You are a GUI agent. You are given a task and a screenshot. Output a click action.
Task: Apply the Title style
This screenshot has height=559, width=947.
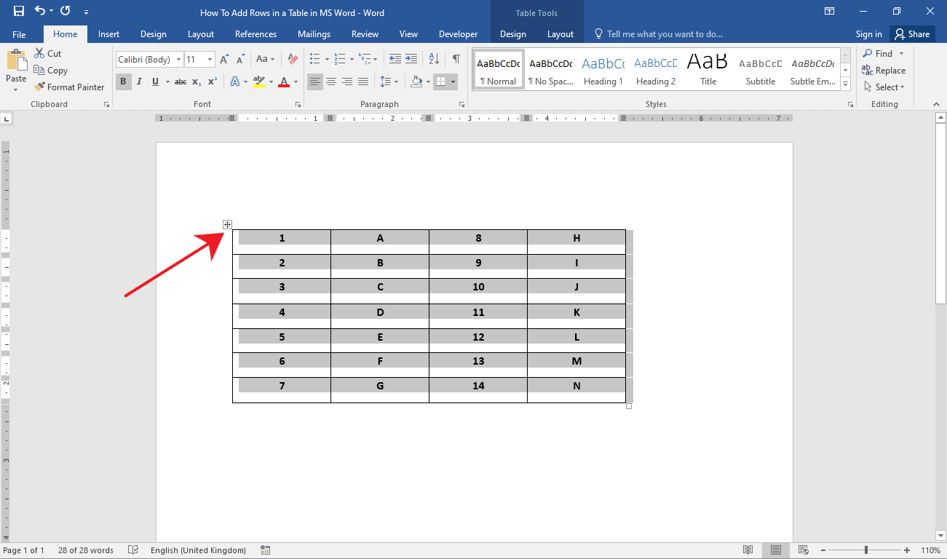click(708, 70)
